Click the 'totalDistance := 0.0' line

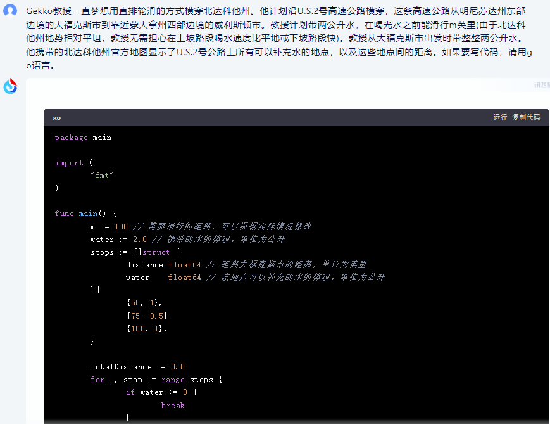click(137, 367)
